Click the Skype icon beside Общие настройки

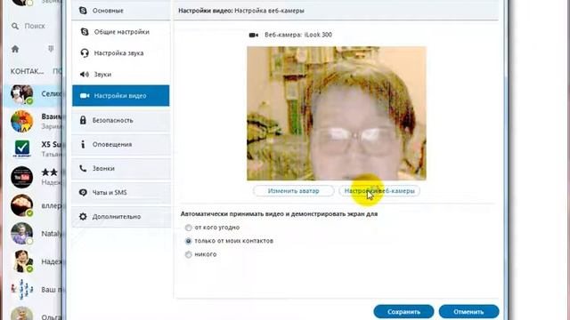coord(85,32)
